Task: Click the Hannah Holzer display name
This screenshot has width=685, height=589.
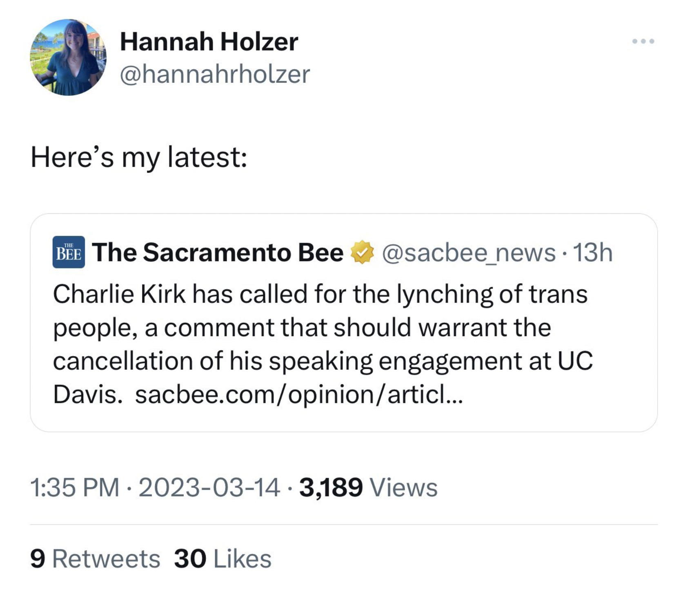Action: (209, 42)
